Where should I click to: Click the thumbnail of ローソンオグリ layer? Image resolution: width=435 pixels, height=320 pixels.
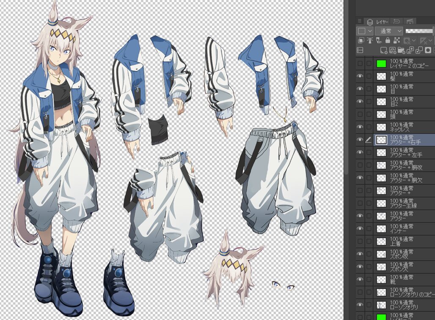(x=381, y=305)
